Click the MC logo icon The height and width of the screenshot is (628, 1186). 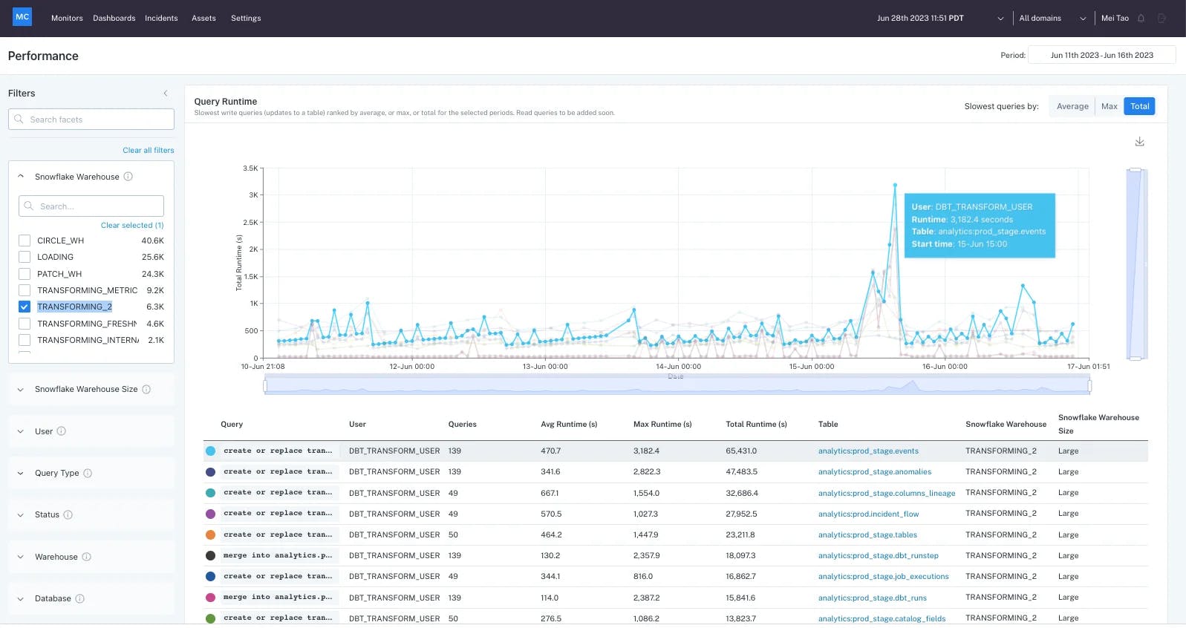tap(22, 17)
